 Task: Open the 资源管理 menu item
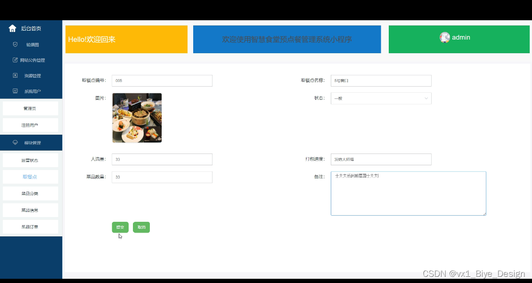[31, 76]
